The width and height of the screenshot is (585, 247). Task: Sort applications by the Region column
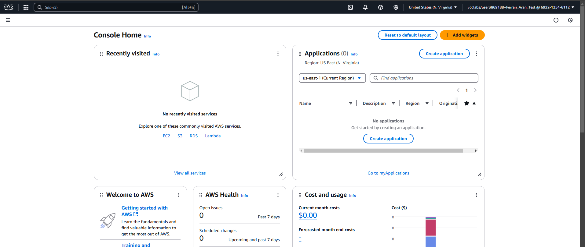(x=427, y=103)
